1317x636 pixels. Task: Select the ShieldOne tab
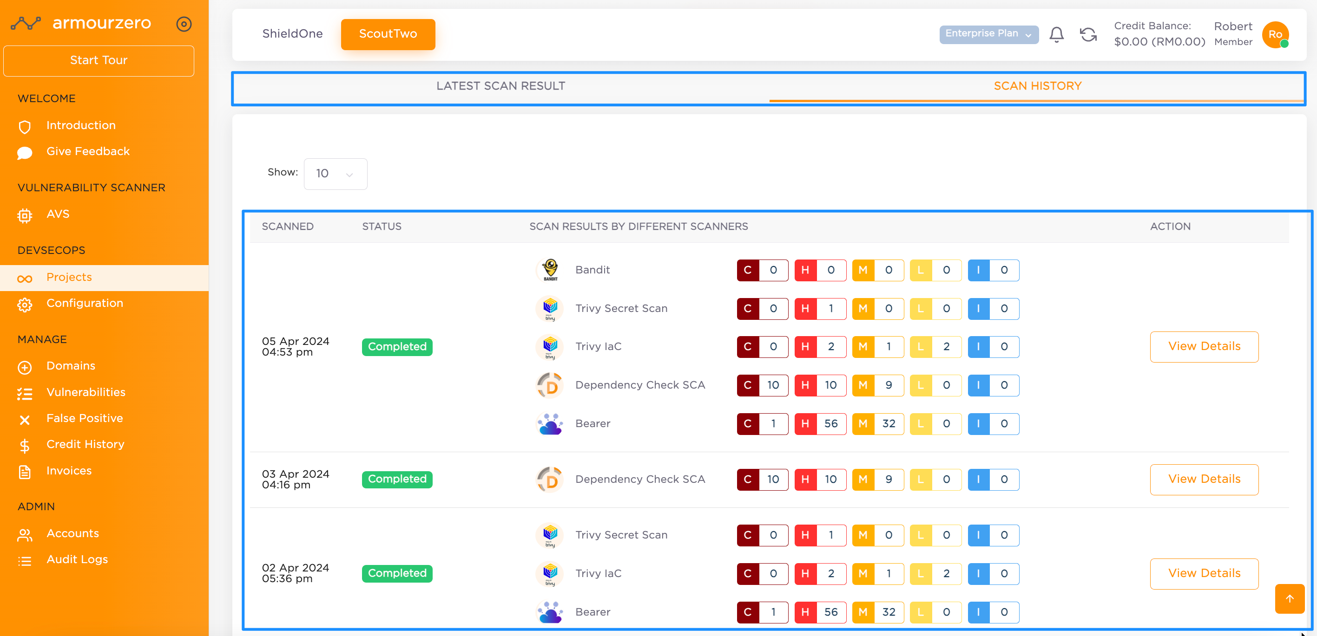point(292,34)
